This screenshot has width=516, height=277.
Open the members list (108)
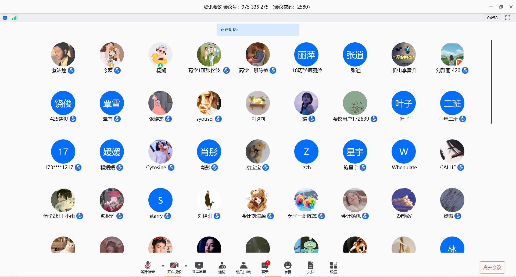(243, 267)
